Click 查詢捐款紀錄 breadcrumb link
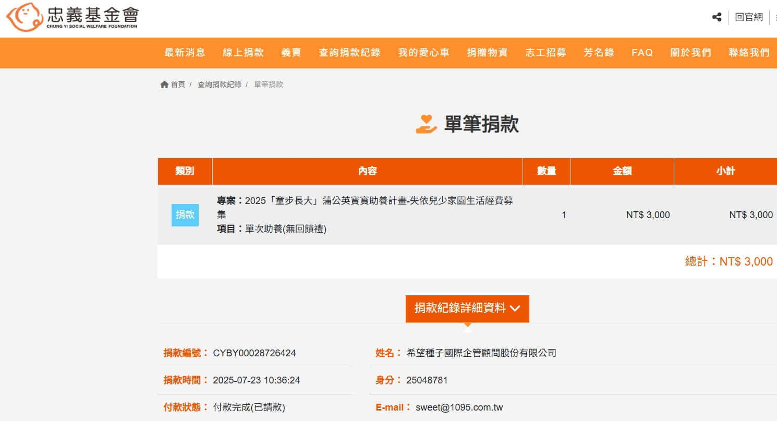The image size is (777, 421). tap(219, 85)
